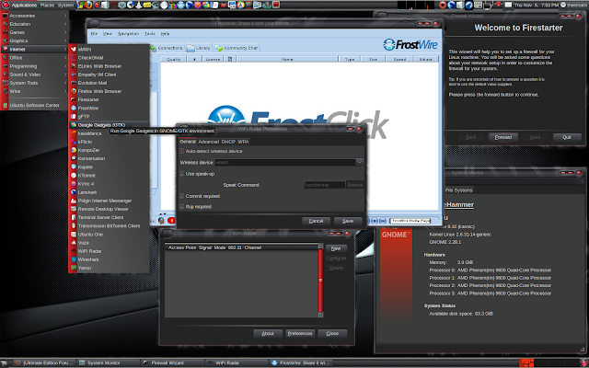The height and width of the screenshot is (368, 589).
Task: Launch aMSN from the Internet submenu
Action: [109, 49]
